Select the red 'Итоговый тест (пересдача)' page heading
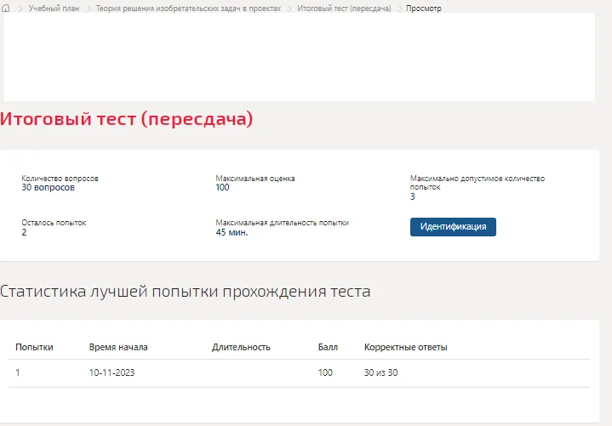Viewport: 612px width, 426px height. pyautogui.click(x=127, y=119)
